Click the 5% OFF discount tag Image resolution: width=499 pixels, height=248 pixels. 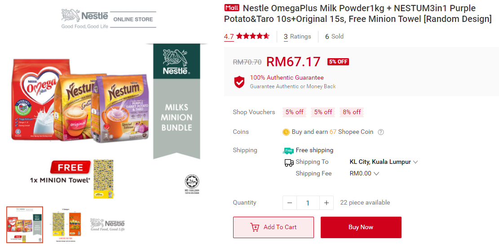338,62
